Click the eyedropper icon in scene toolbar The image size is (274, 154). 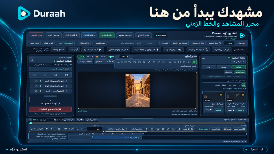149,62
